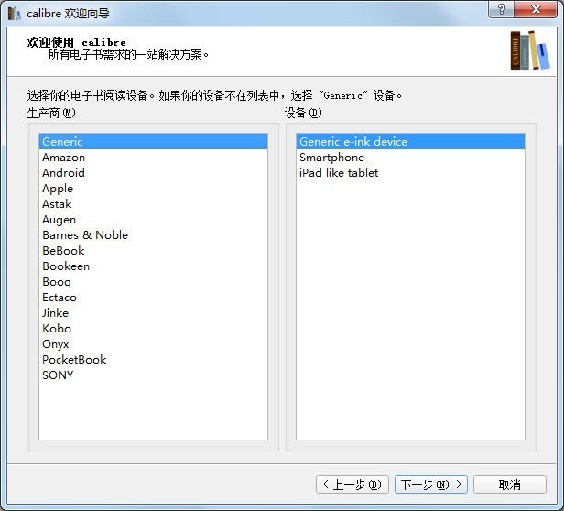Choose Augen in the list
564x511 pixels.
pyautogui.click(x=153, y=220)
